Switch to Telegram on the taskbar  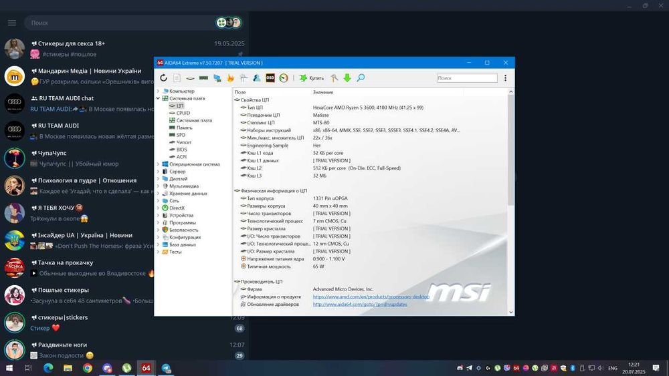tap(166, 368)
